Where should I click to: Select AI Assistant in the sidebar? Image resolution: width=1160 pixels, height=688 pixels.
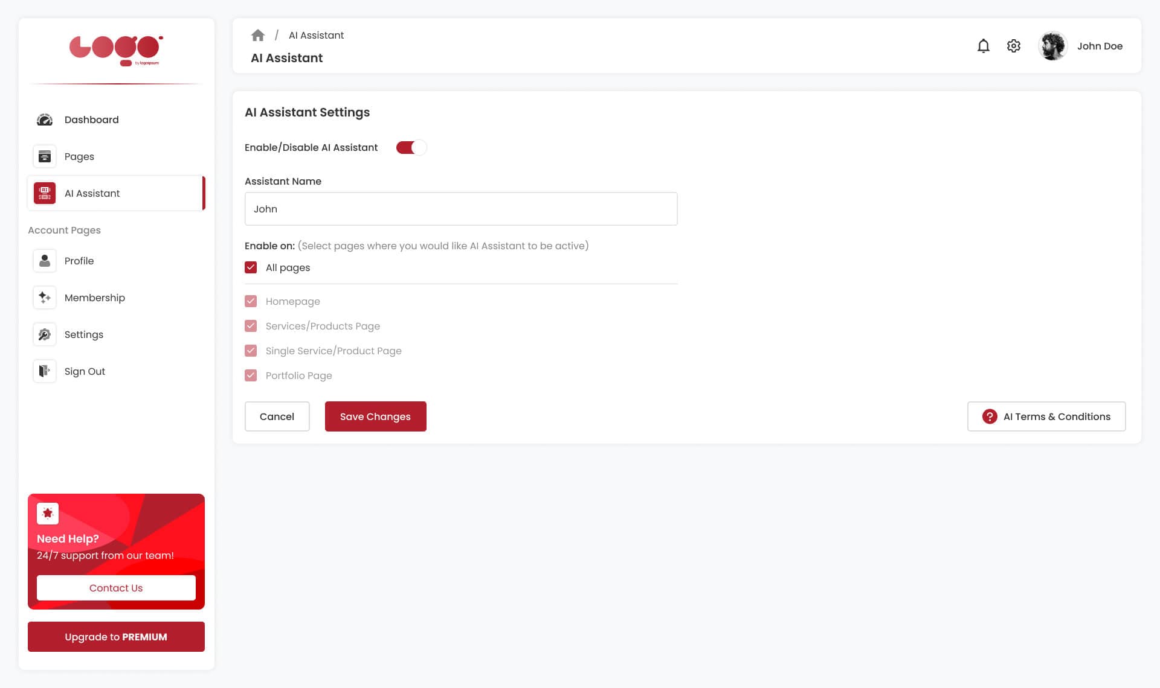pos(92,193)
